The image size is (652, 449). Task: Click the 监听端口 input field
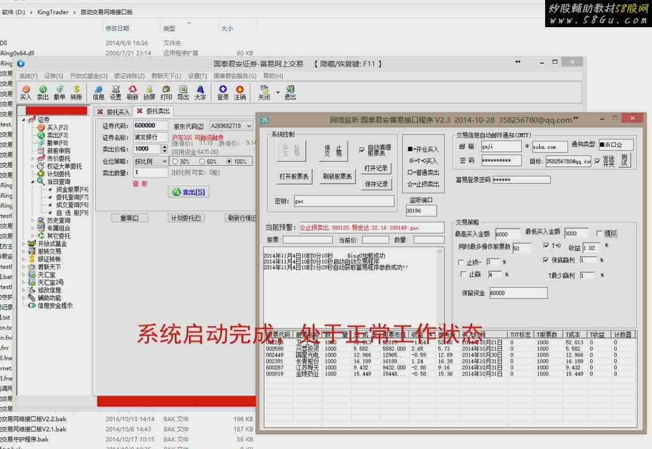(x=421, y=211)
